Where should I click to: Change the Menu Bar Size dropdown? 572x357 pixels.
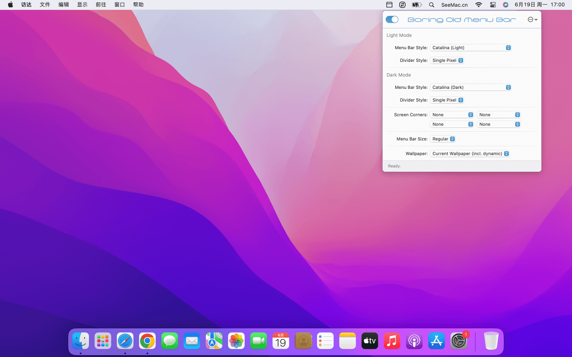pos(443,139)
